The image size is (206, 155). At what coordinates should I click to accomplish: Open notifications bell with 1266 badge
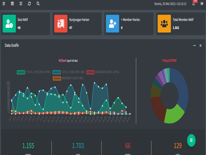[194, 4]
